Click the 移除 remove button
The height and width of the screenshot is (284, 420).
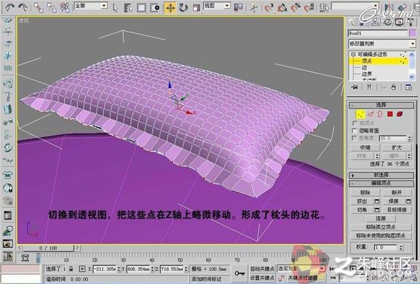click(x=365, y=192)
